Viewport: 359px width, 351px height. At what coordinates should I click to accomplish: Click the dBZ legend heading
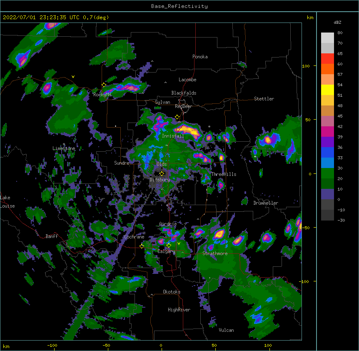pos(337,22)
